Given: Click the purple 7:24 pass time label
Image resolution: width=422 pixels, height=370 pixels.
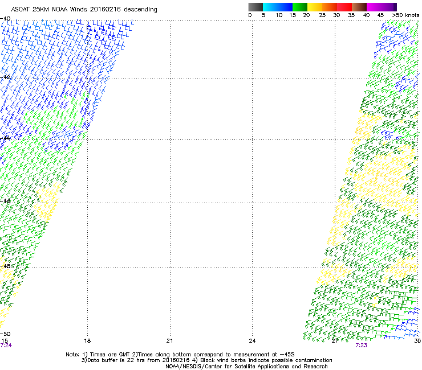Looking at the screenshot, I should click(x=6, y=346).
